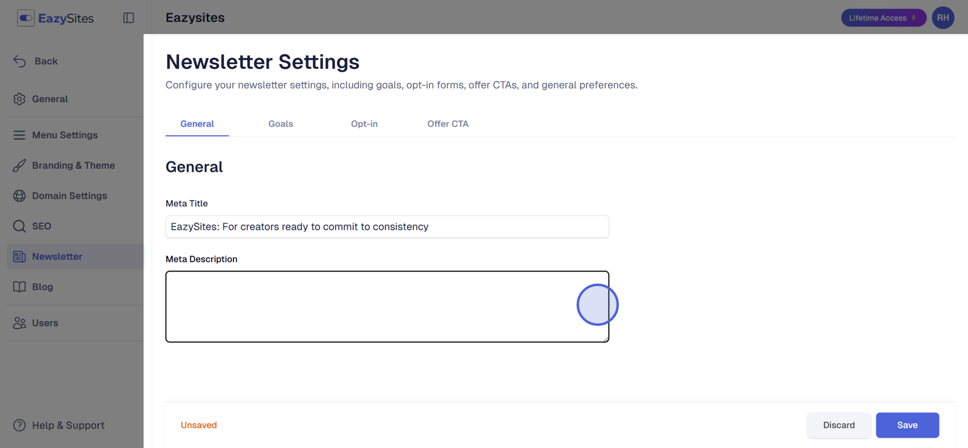The height and width of the screenshot is (448, 968).
Task: Click the Help & Support question icon
Action: click(x=19, y=426)
